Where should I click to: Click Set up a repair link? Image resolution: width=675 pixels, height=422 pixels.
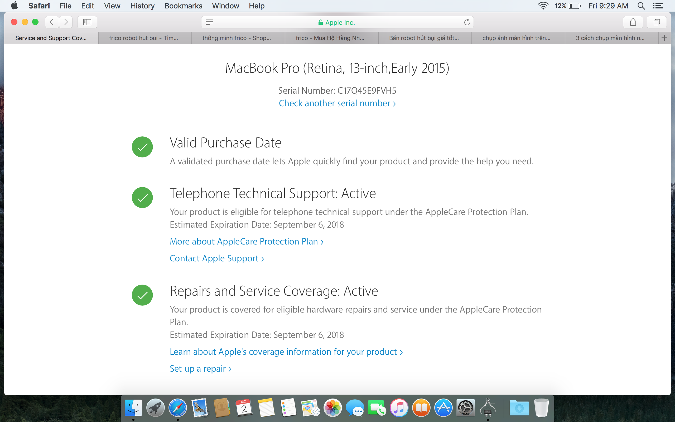click(x=201, y=369)
